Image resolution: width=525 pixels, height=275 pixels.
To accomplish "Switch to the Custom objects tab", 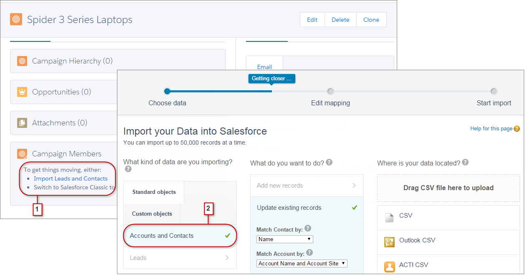I will [x=152, y=214].
